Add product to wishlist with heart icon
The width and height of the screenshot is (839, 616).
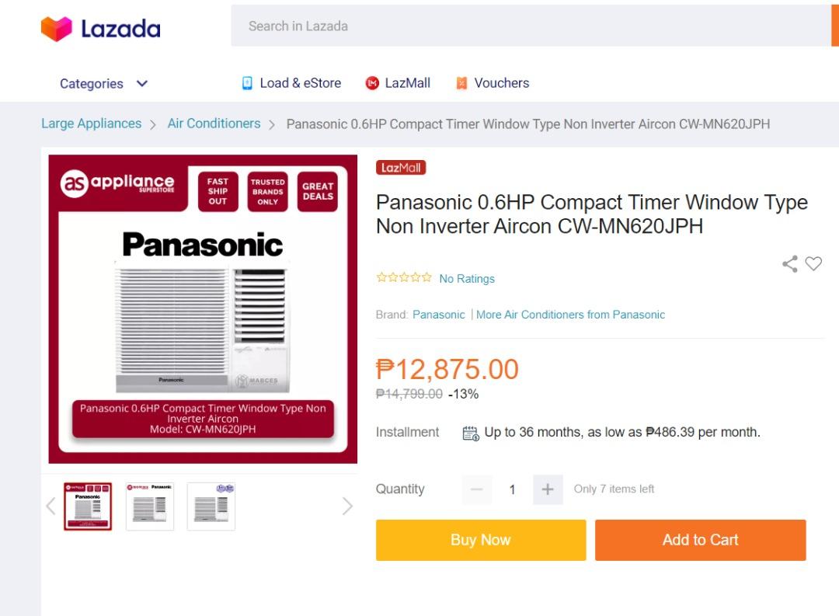click(813, 264)
